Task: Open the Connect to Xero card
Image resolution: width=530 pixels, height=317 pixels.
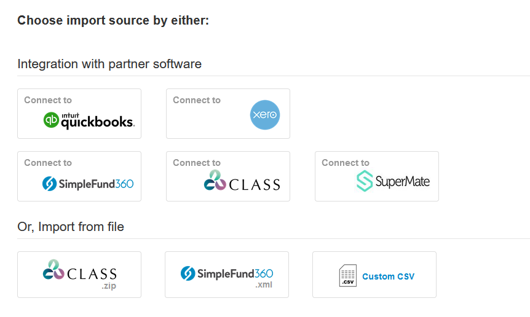Action: click(228, 114)
